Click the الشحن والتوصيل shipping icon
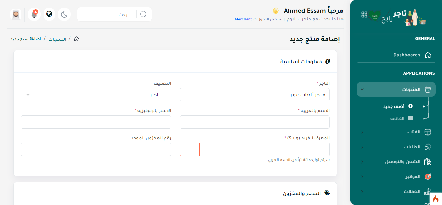The image size is (442, 205). [x=428, y=162]
